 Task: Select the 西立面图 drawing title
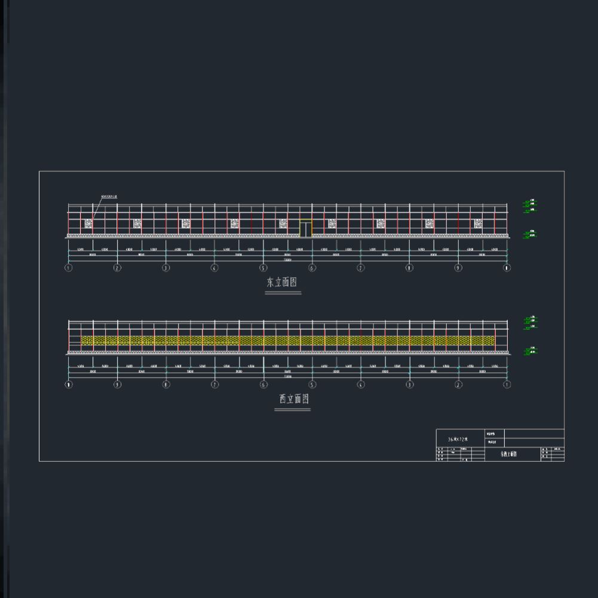294,399
